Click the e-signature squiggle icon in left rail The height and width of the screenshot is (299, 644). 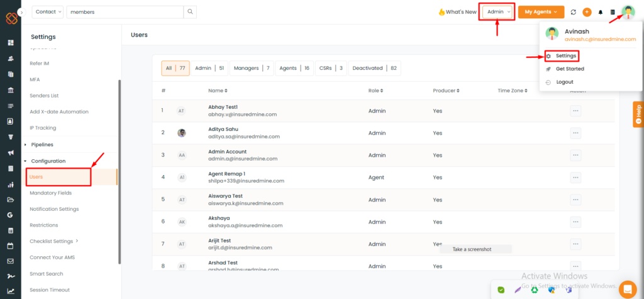[11, 276]
